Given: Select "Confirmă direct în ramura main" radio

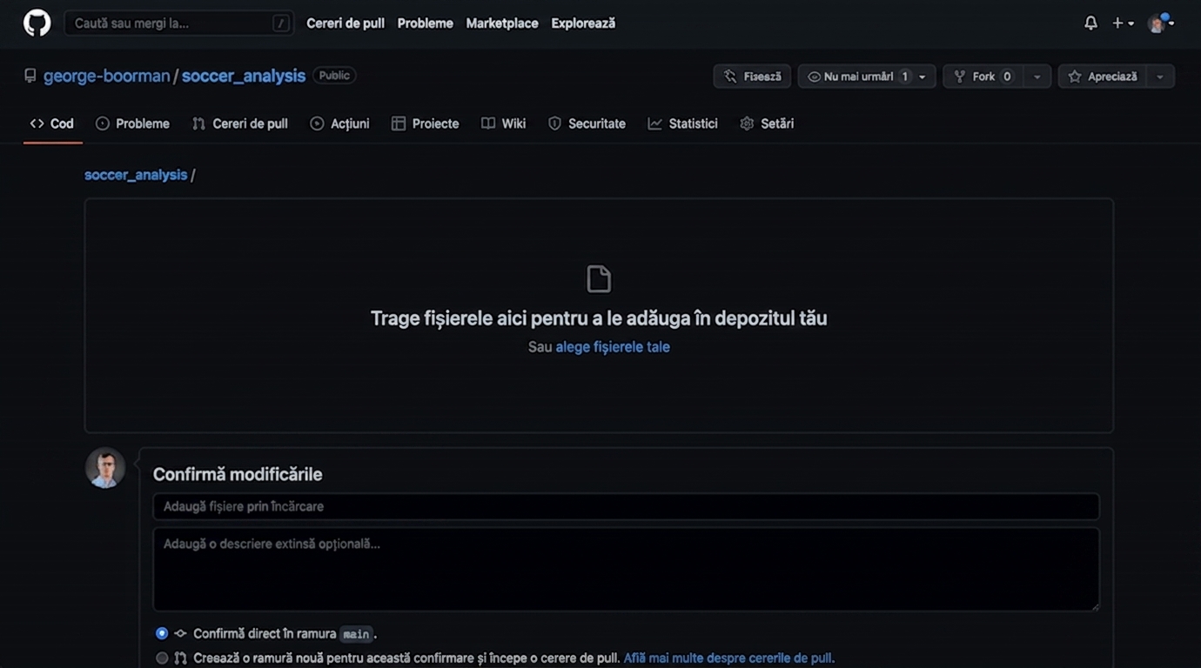Looking at the screenshot, I should 162,633.
